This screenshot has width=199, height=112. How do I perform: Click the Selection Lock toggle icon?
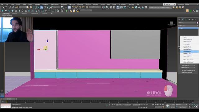coord(110,105)
